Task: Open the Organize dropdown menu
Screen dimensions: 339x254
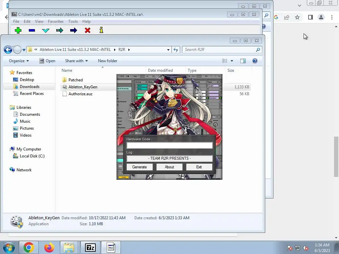Action: [x=19, y=61]
